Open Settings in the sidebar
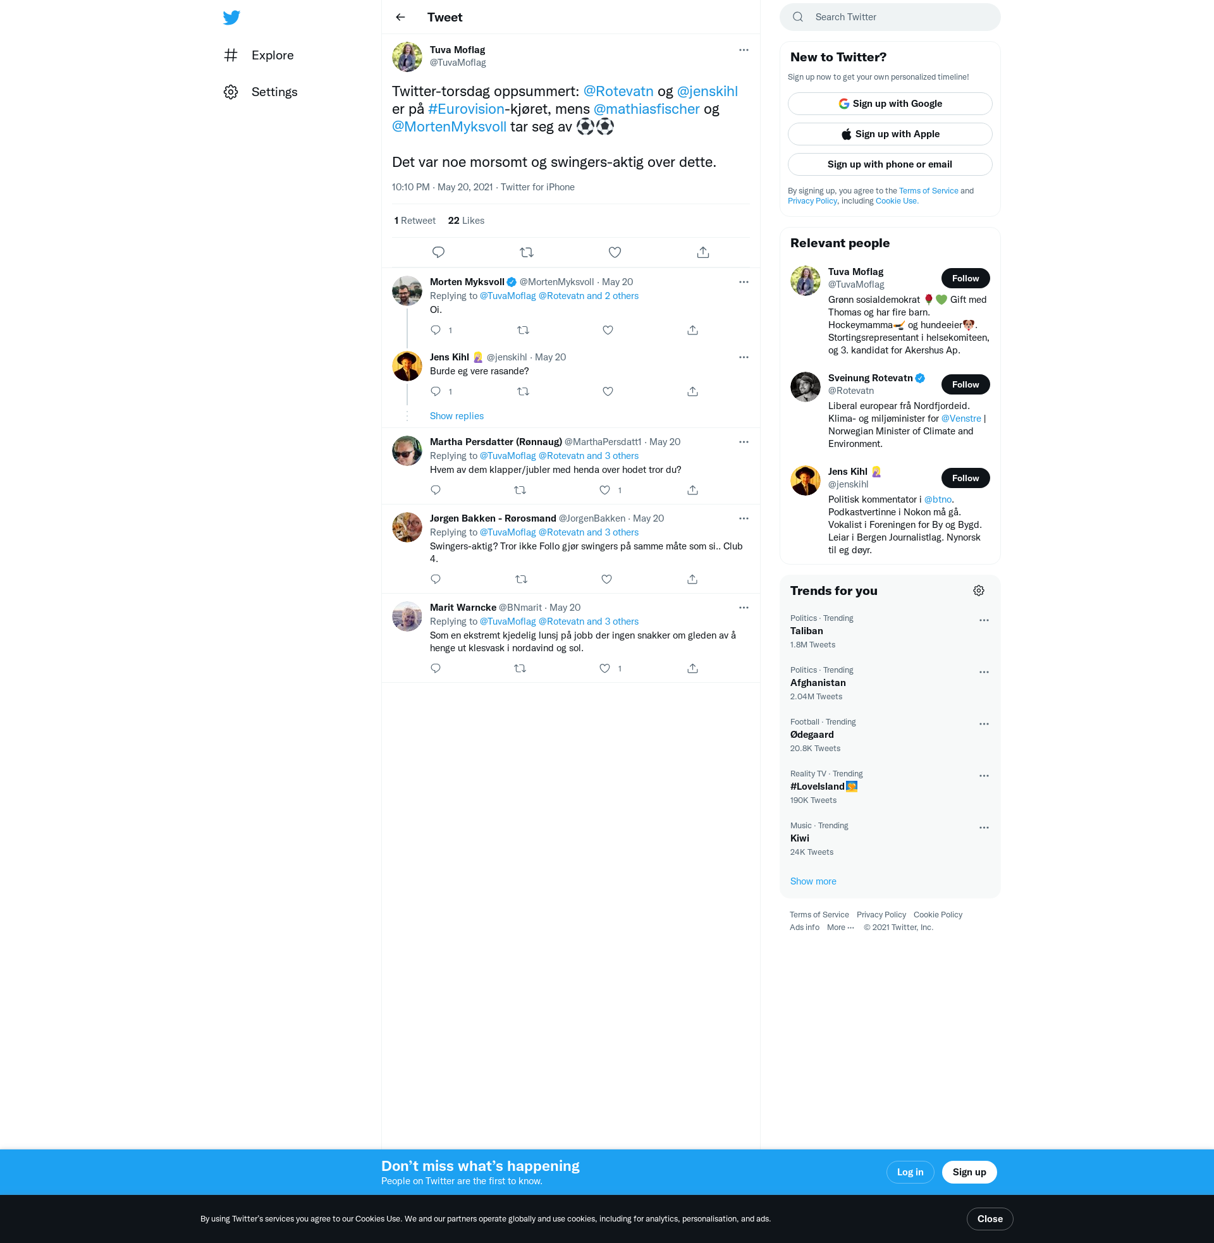 (x=274, y=92)
